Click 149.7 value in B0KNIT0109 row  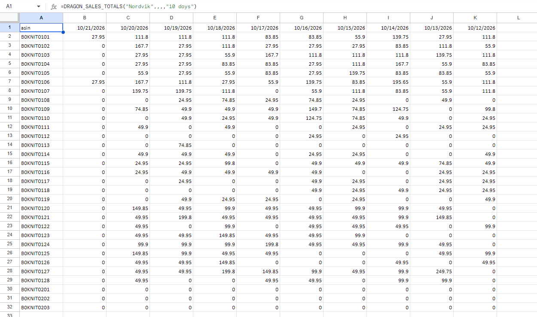click(x=302, y=109)
